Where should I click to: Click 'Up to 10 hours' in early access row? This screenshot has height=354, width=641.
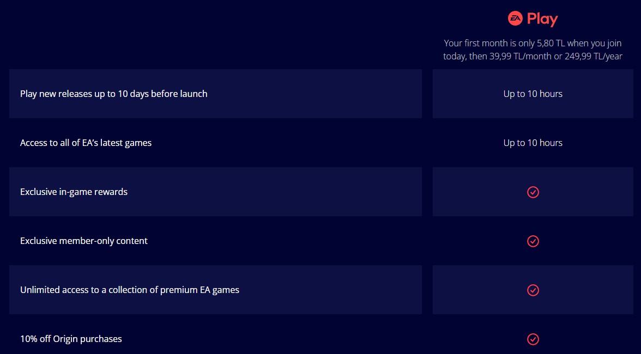(x=533, y=94)
